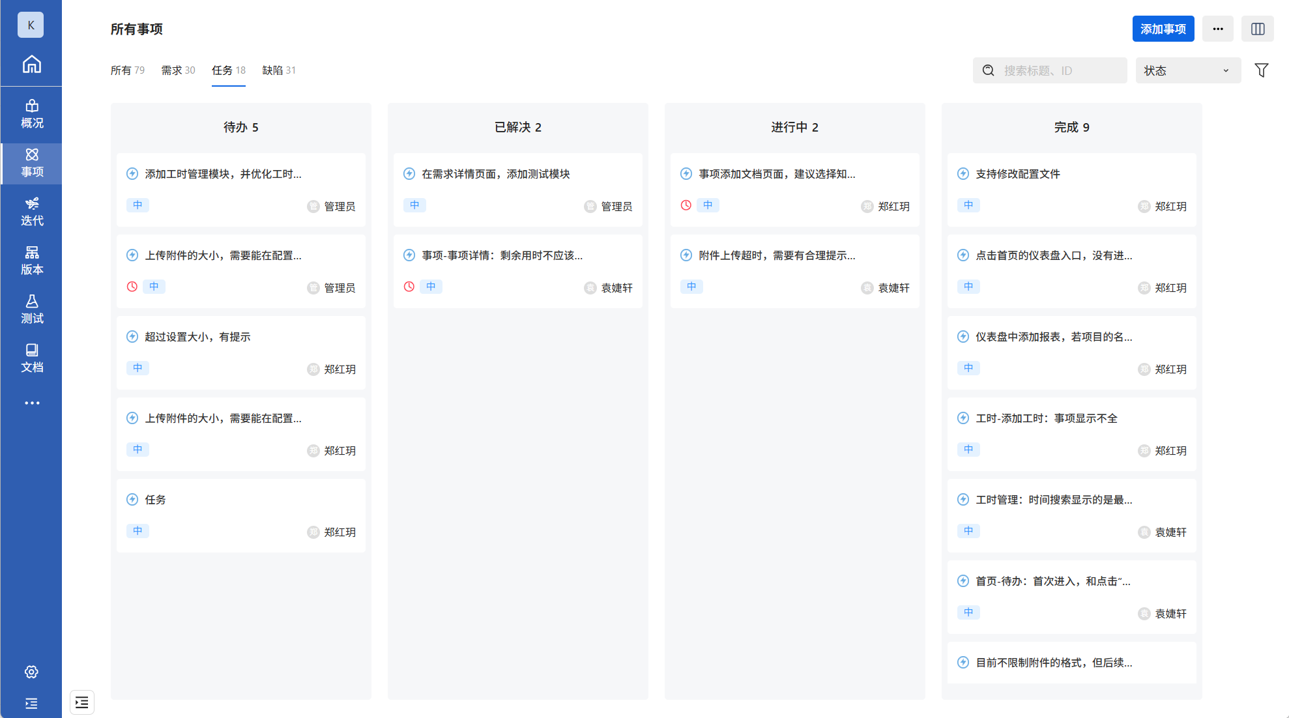Viewport: 1289px width, 718px height.
Task: Open 文档 documents in sidebar
Action: [x=31, y=358]
